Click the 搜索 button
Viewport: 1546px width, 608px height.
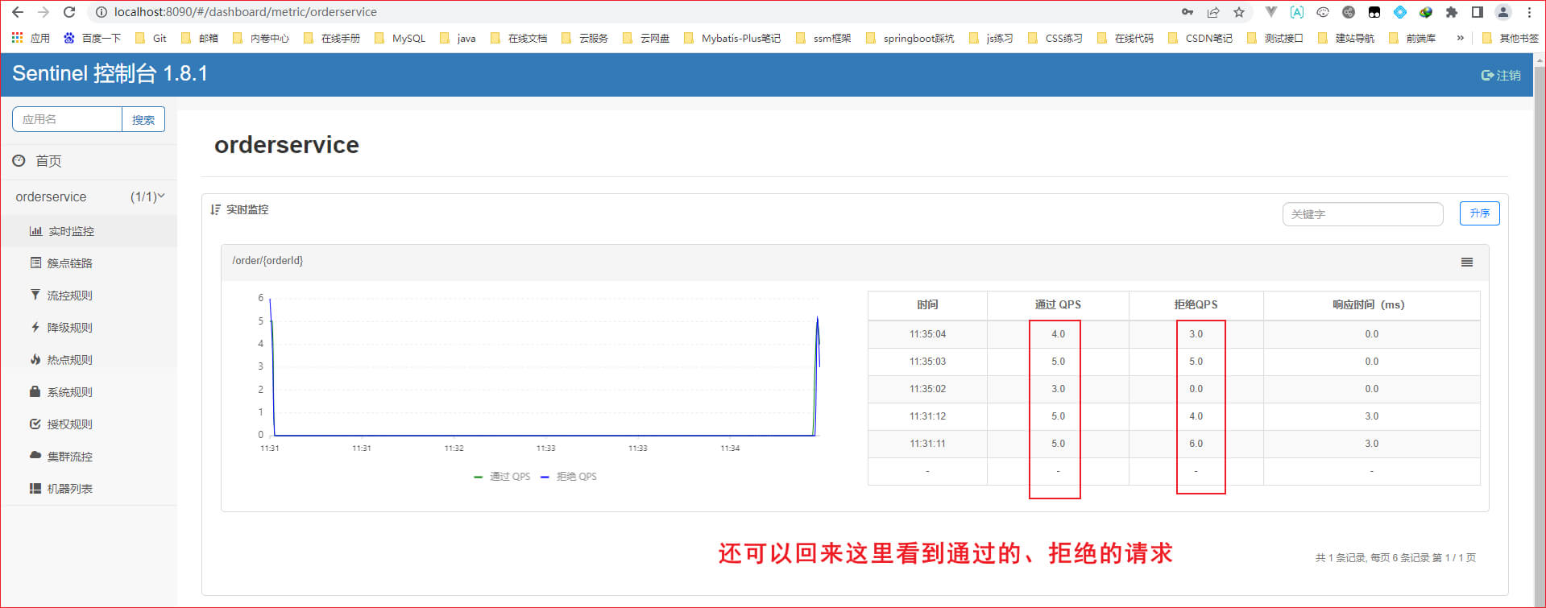pyautogui.click(x=143, y=119)
